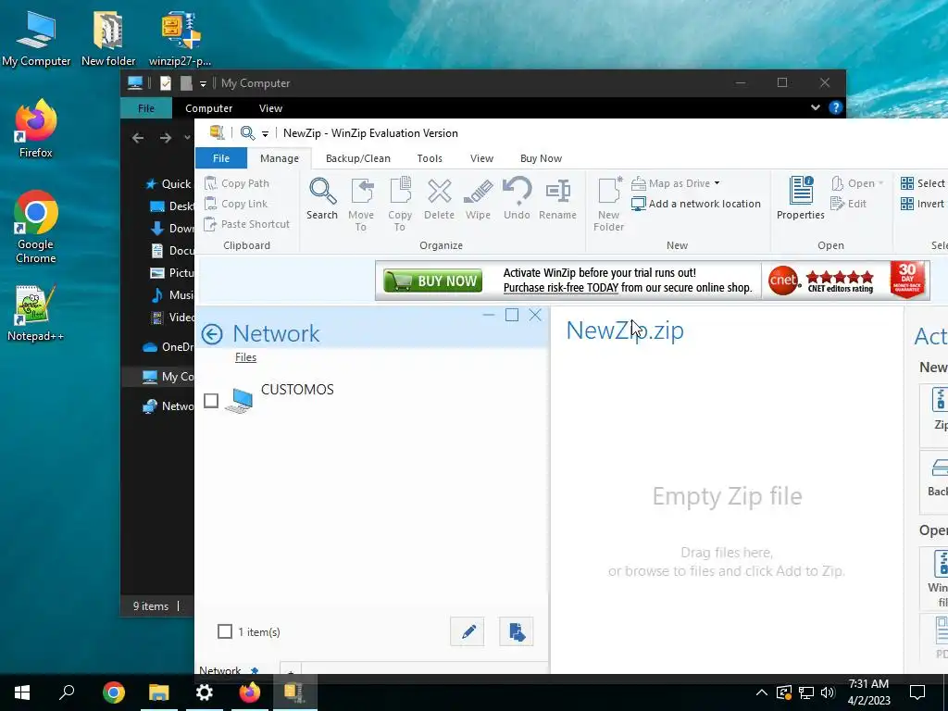Show hidden system tray icons
948x711 pixels.
(762, 692)
